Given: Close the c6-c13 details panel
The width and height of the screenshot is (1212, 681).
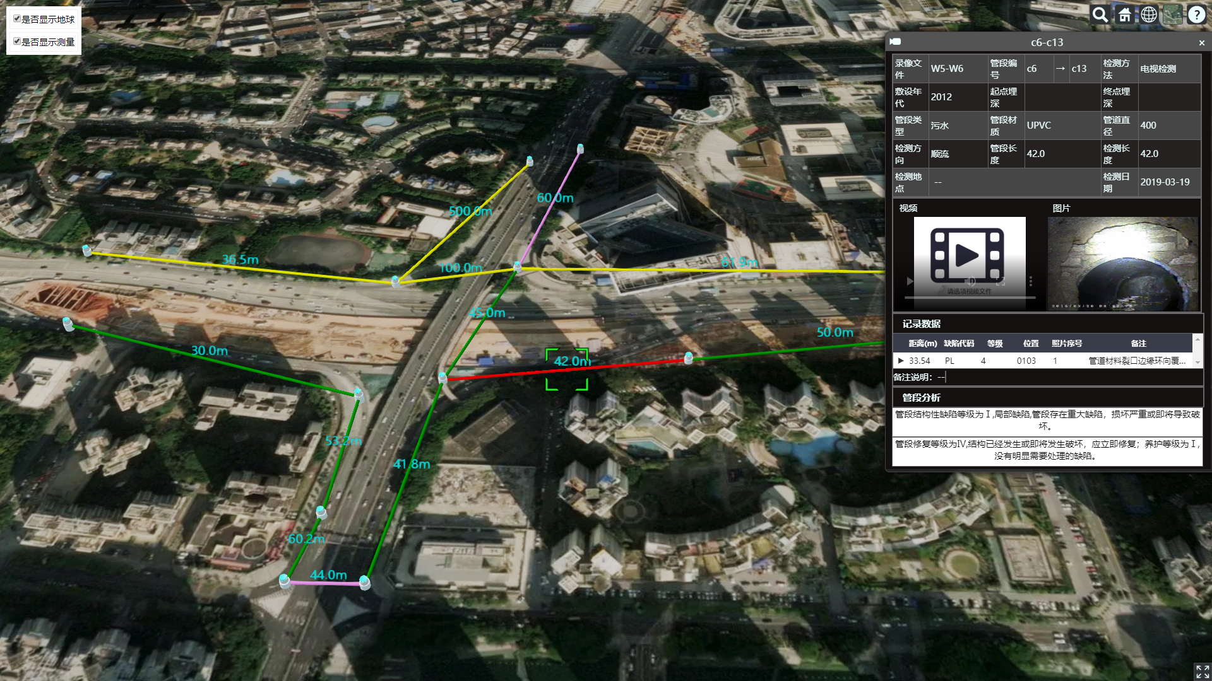Looking at the screenshot, I should pyautogui.click(x=1201, y=43).
